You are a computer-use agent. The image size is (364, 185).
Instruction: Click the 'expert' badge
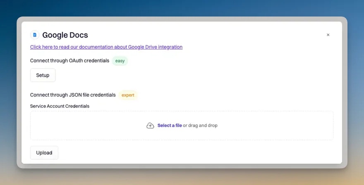click(128, 95)
